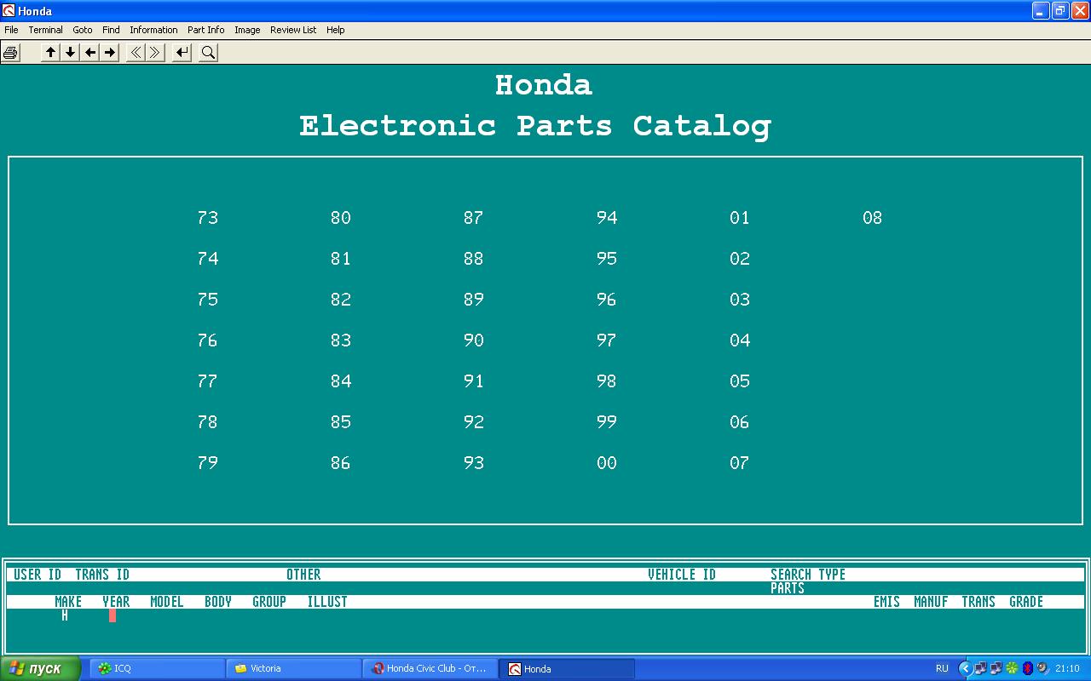This screenshot has width=1091, height=681.
Task: Select model year 79
Action: click(x=208, y=463)
